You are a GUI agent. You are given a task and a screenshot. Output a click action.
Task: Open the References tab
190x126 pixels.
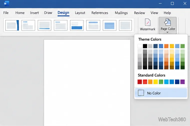point(100,13)
